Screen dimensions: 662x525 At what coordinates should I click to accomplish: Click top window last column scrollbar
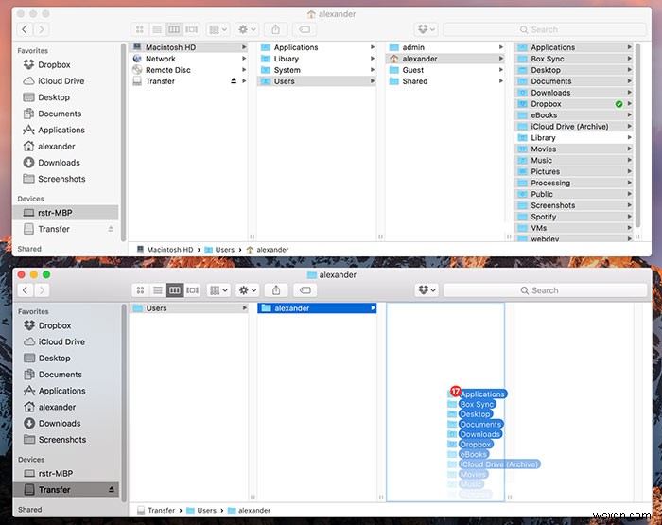pos(637,135)
